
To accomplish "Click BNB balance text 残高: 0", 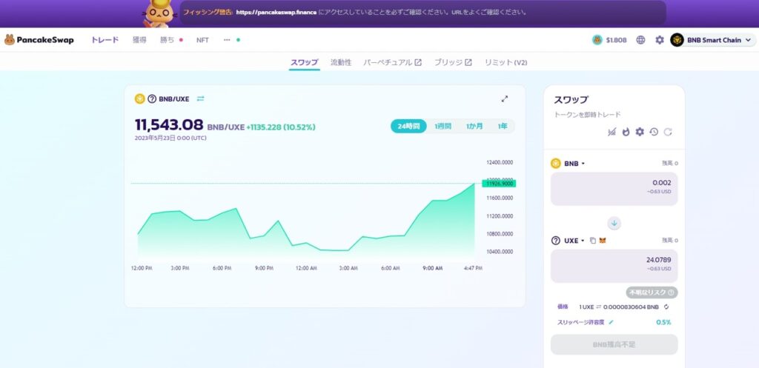I will pos(670,164).
